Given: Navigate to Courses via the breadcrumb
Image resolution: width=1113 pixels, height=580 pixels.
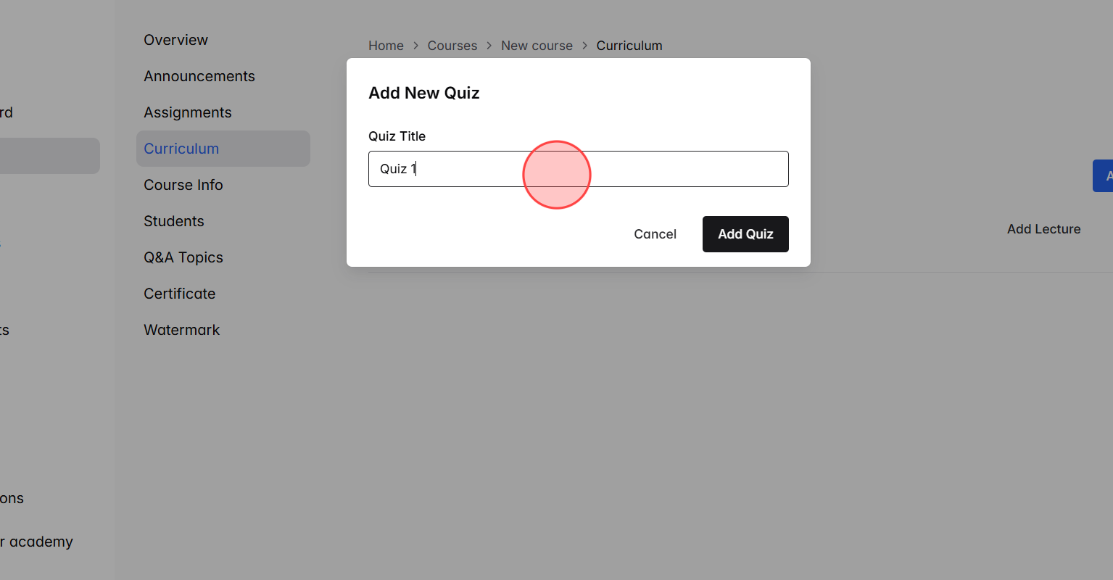Looking at the screenshot, I should [452, 45].
